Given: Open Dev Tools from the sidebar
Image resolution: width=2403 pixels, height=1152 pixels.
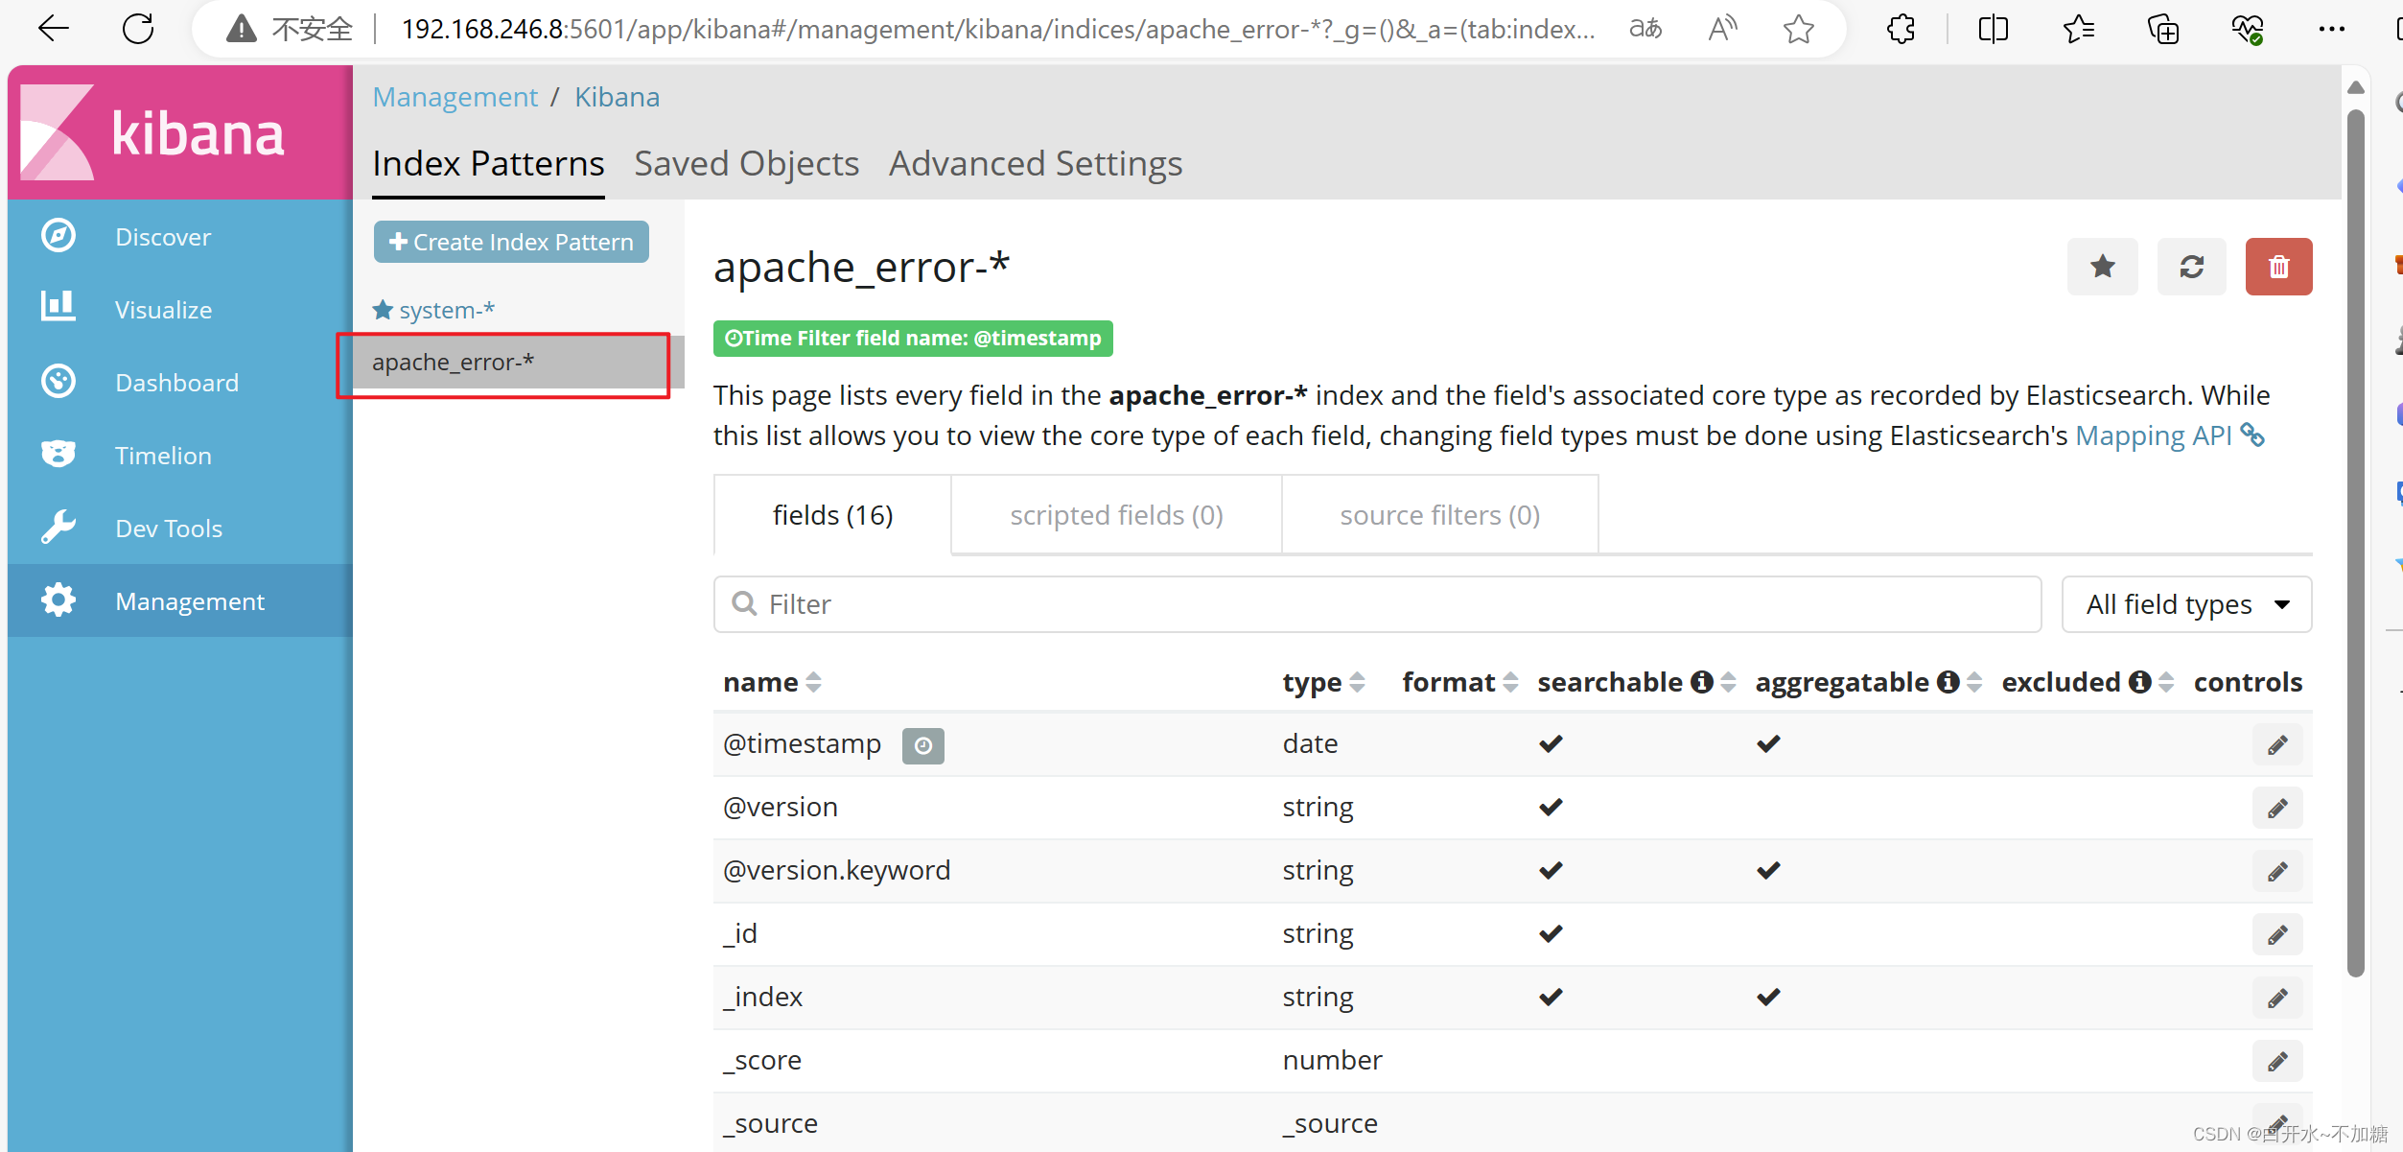Looking at the screenshot, I should point(180,528).
